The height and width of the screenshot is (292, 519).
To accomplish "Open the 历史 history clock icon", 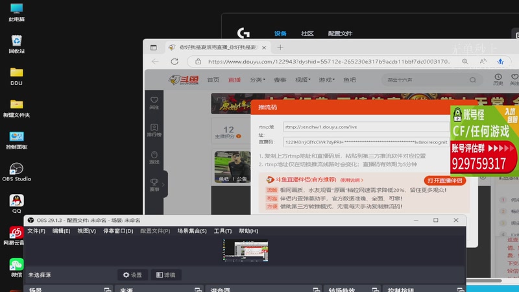I will pos(498,79).
